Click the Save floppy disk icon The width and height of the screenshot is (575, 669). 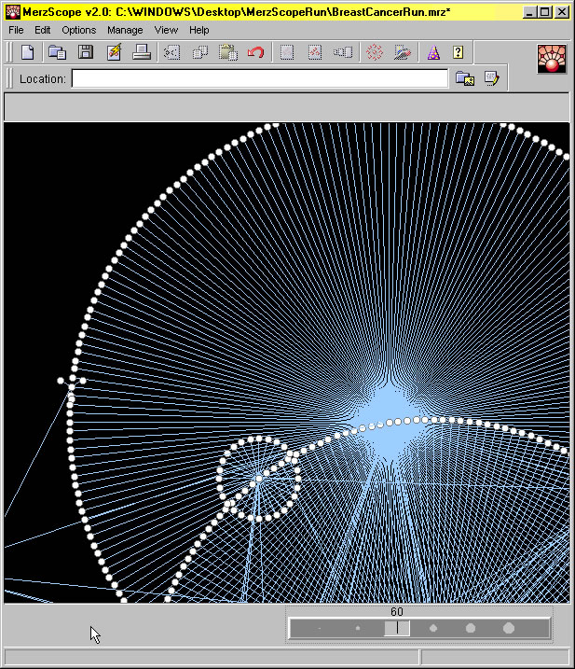(x=85, y=53)
